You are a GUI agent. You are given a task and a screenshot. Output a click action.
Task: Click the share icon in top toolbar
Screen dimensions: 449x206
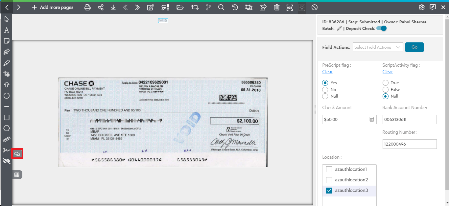[101, 7]
